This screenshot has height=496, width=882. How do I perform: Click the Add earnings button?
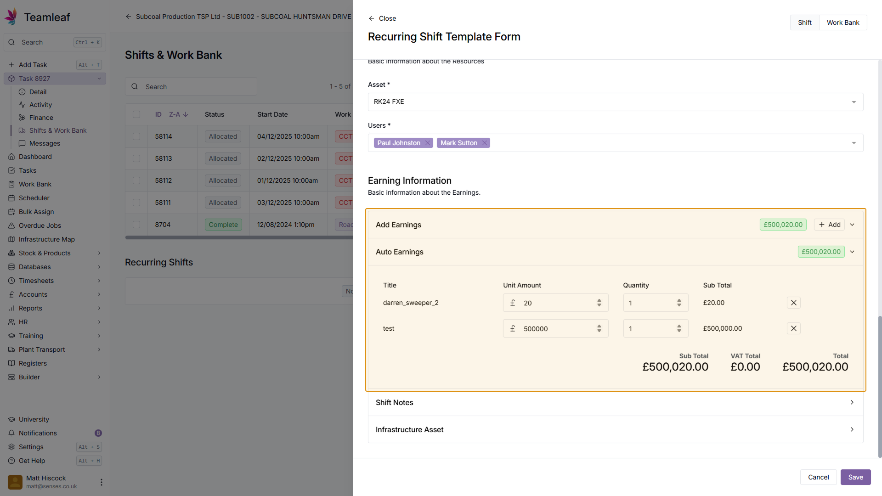click(x=829, y=225)
